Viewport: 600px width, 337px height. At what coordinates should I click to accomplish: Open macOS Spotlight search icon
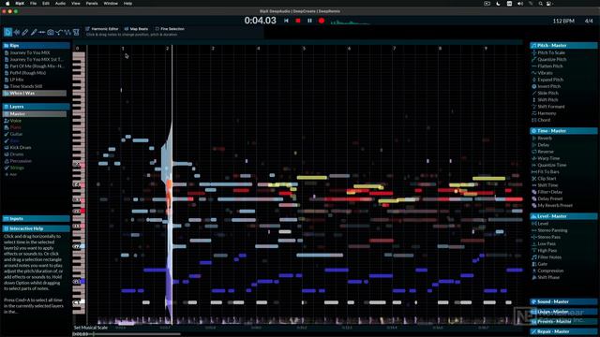coord(540,4)
